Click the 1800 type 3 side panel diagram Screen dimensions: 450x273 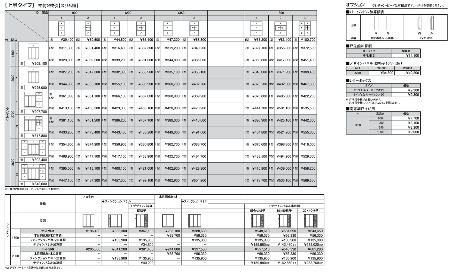(305, 28)
